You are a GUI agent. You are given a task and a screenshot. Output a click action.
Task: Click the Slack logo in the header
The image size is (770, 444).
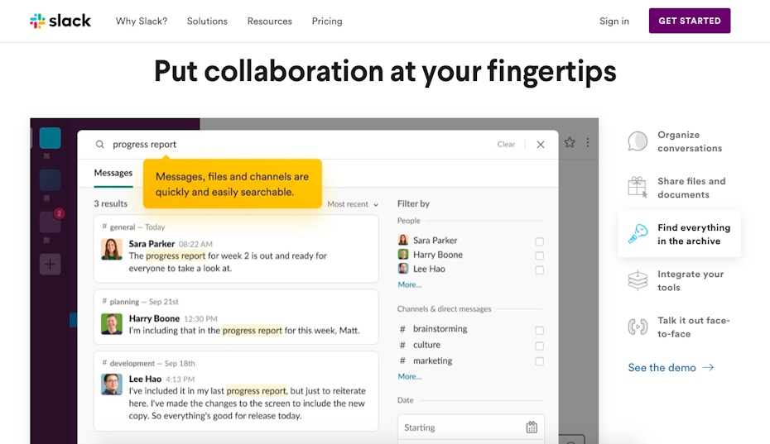click(60, 21)
